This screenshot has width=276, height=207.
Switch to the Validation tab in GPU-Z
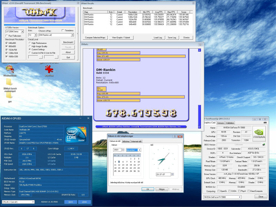tap(230, 123)
